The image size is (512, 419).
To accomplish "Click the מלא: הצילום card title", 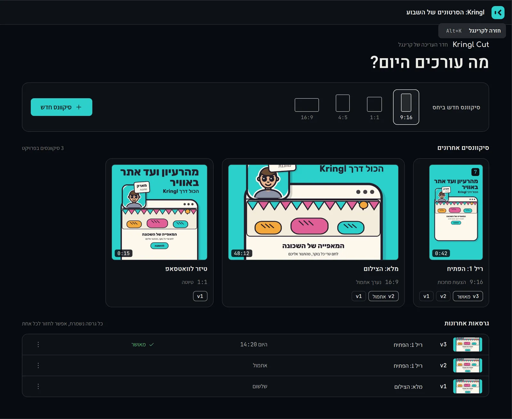I will click(x=381, y=269).
